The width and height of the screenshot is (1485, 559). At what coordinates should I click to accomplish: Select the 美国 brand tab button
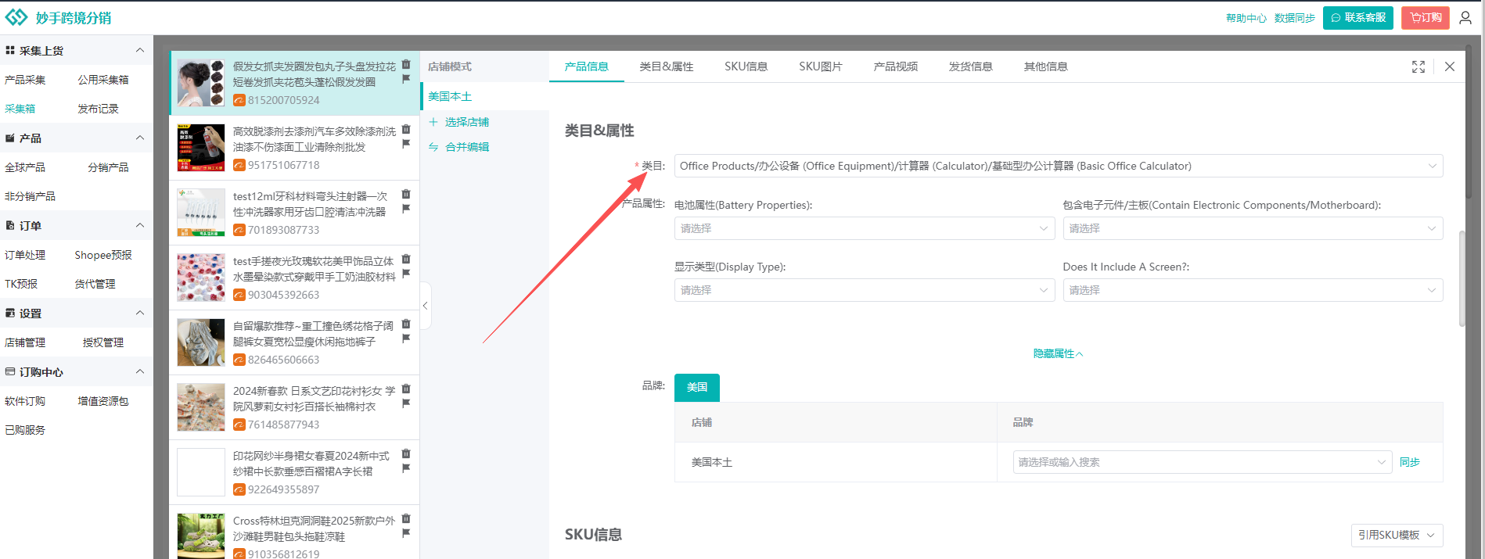(696, 387)
